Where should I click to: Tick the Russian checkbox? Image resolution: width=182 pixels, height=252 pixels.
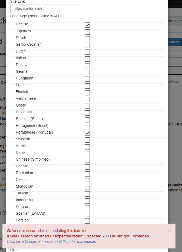pos(87,65)
